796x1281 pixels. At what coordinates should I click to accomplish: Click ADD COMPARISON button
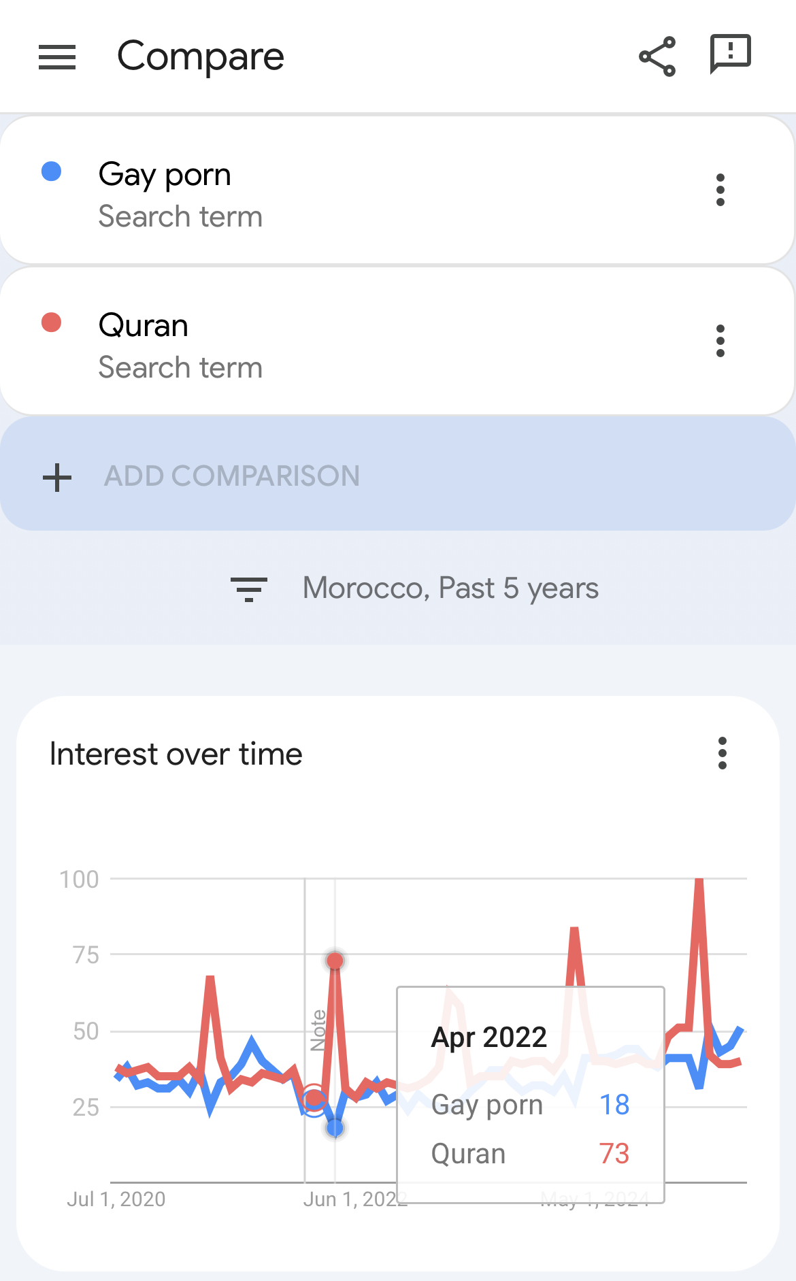coord(398,474)
